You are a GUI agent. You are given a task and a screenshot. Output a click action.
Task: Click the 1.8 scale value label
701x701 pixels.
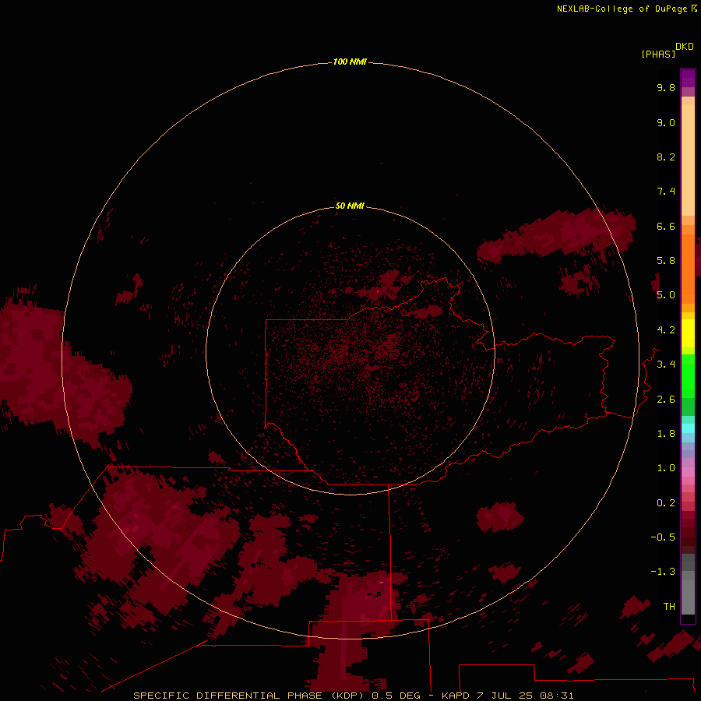pyautogui.click(x=666, y=434)
